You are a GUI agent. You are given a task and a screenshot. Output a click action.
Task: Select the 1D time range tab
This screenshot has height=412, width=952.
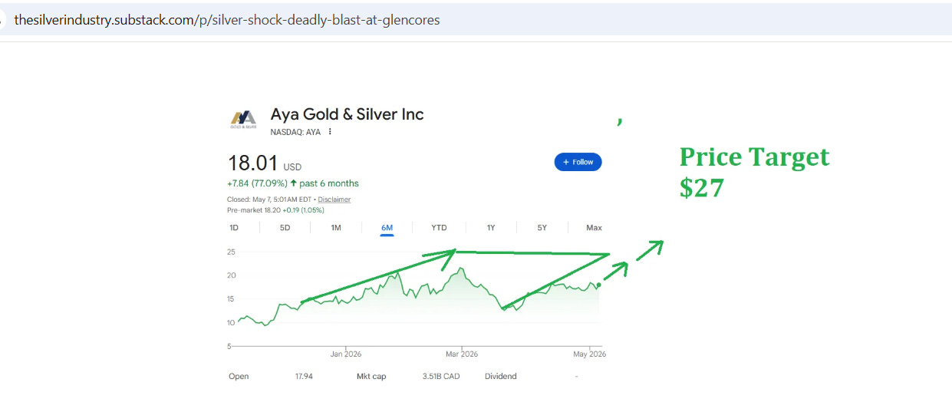[234, 228]
